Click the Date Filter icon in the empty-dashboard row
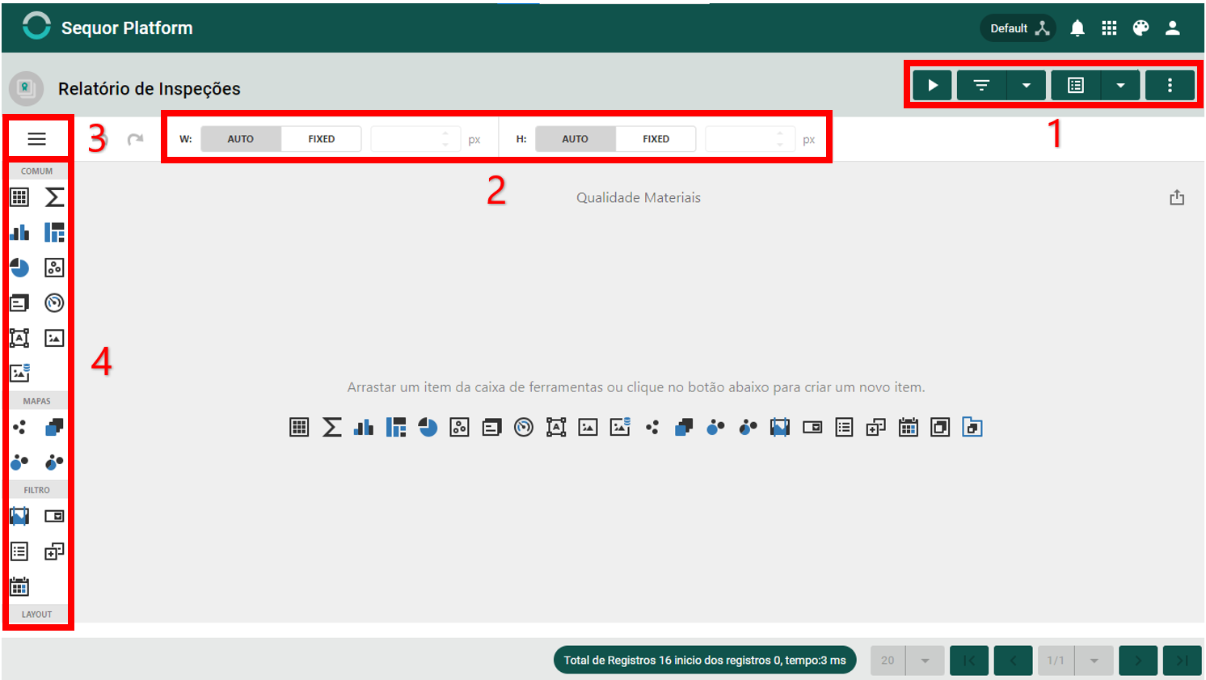The height and width of the screenshot is (680, 1206). tap(909, 427)
